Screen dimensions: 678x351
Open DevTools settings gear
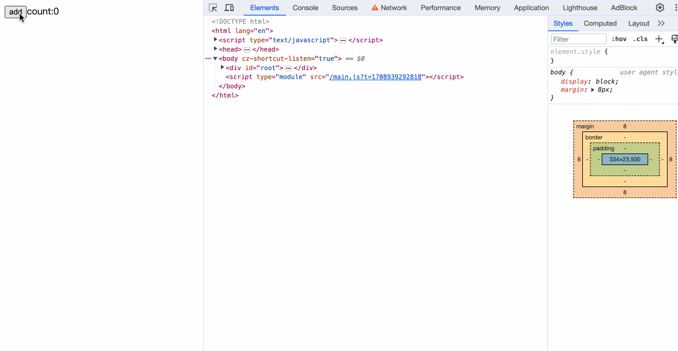pyautogui.click(x=660, y=8)
